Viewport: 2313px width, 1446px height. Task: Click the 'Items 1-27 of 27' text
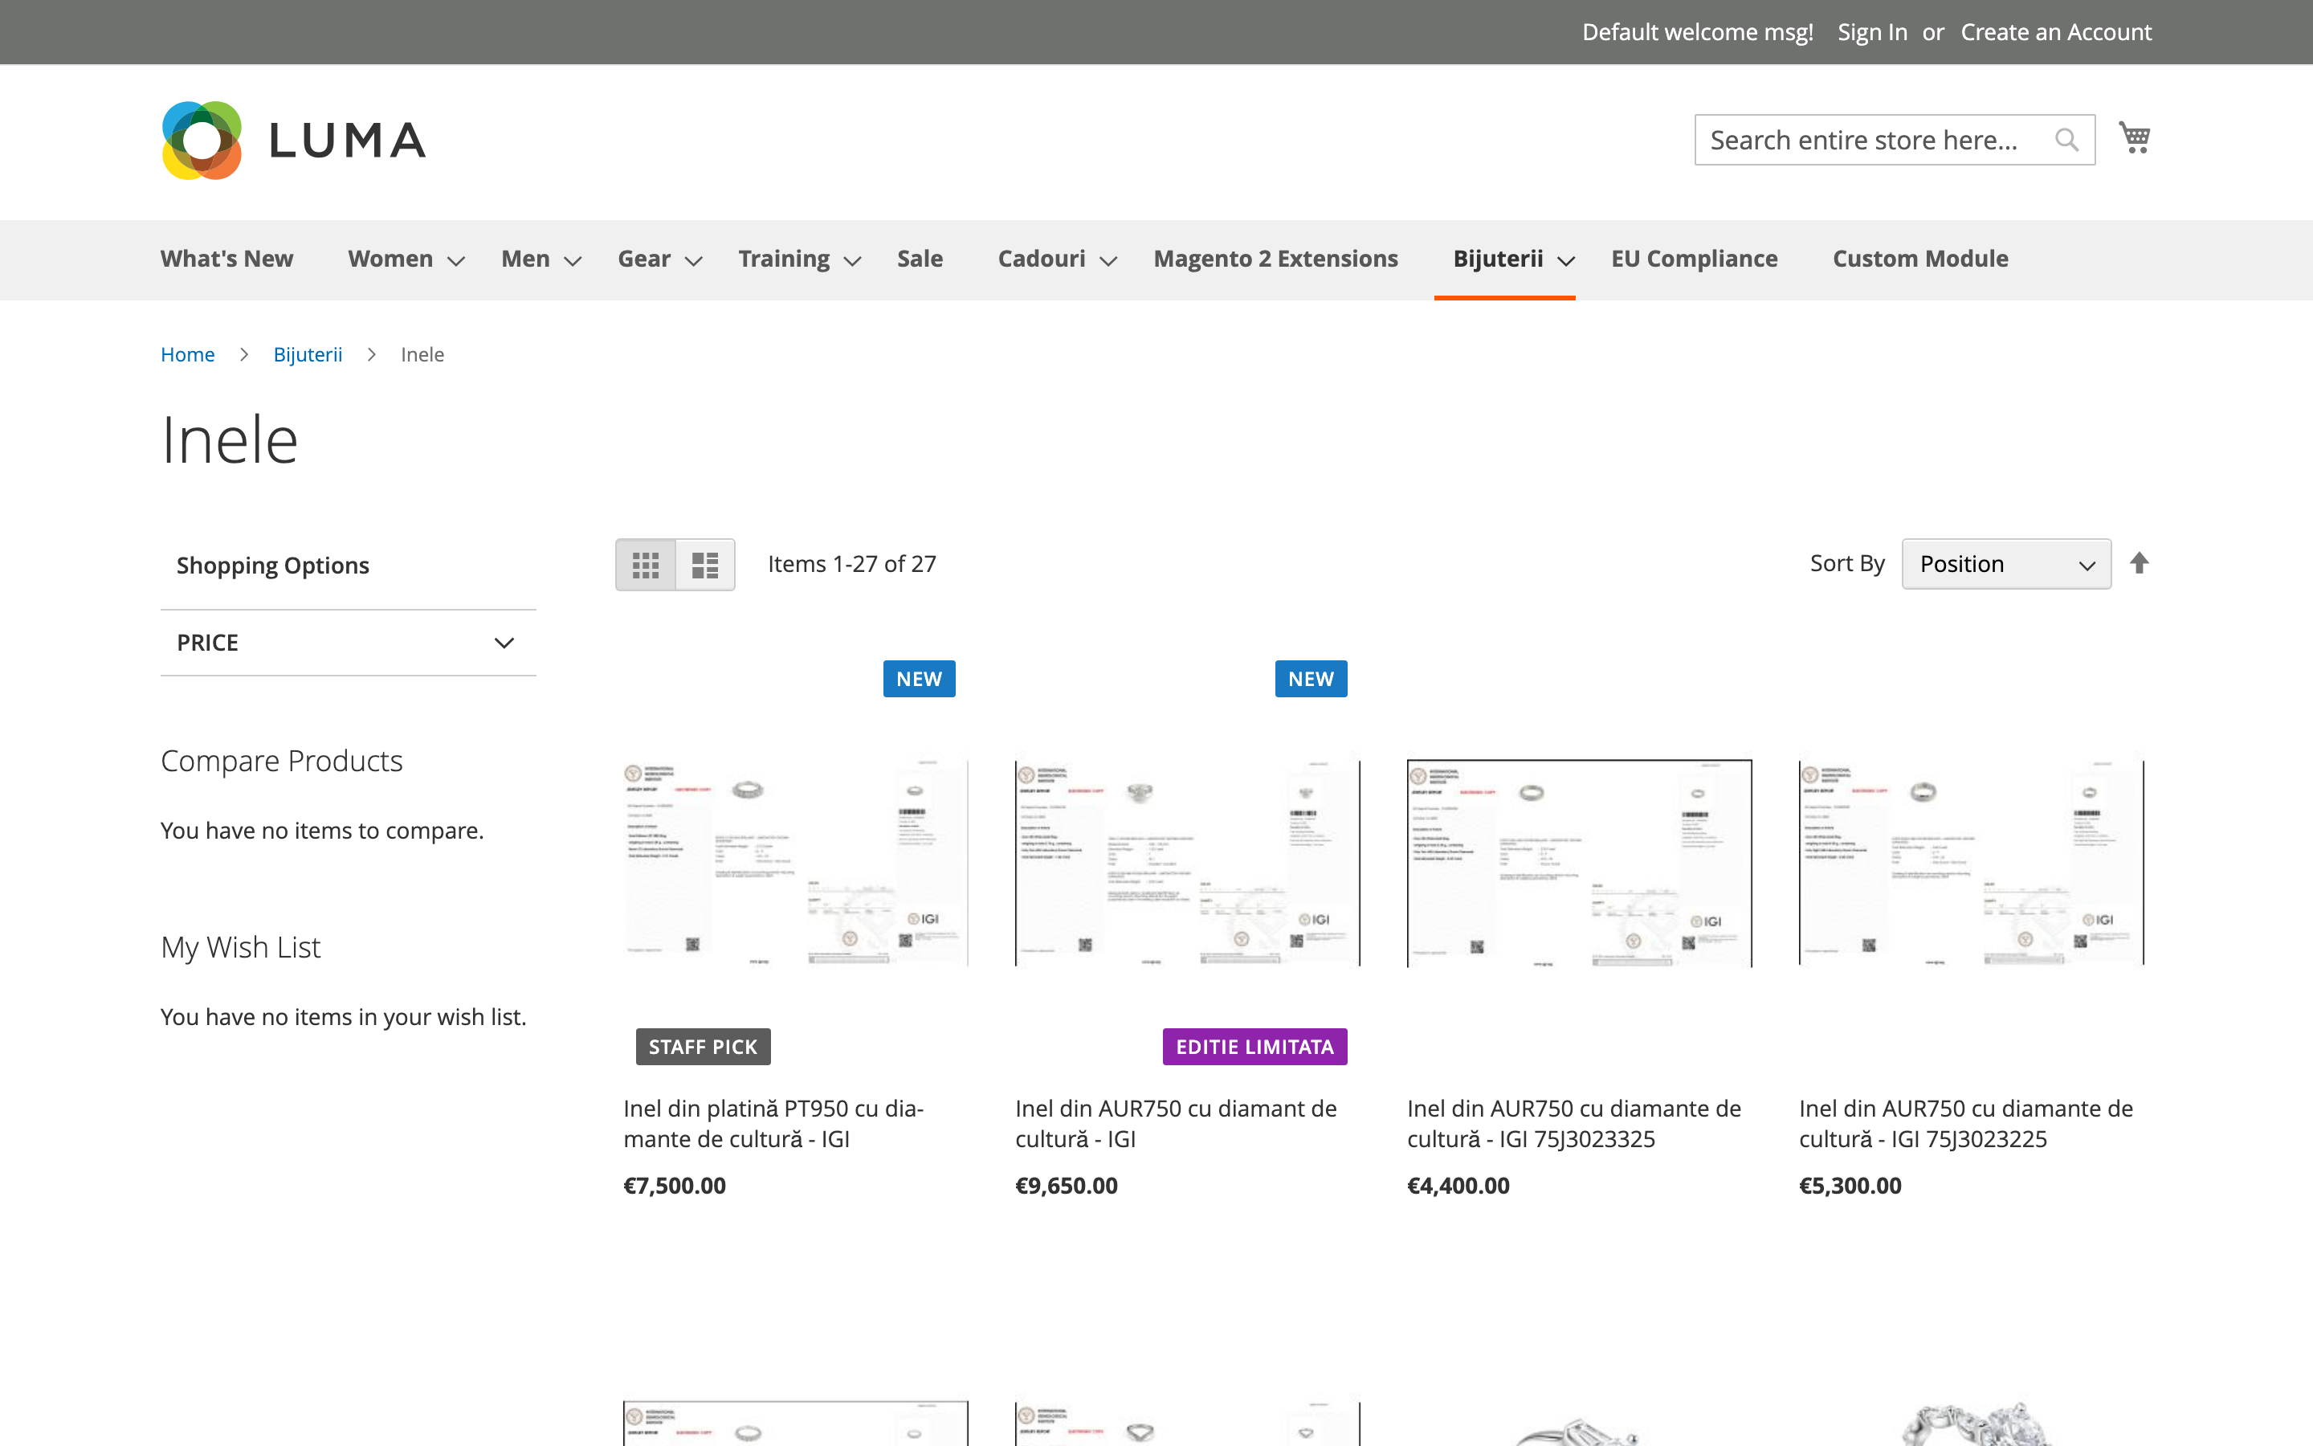click(x=851, y=564)
